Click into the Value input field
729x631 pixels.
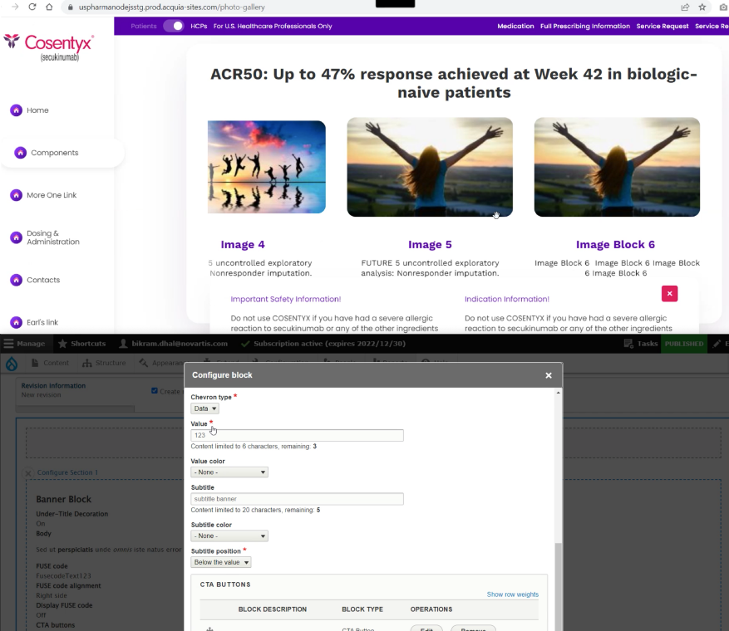297,435
